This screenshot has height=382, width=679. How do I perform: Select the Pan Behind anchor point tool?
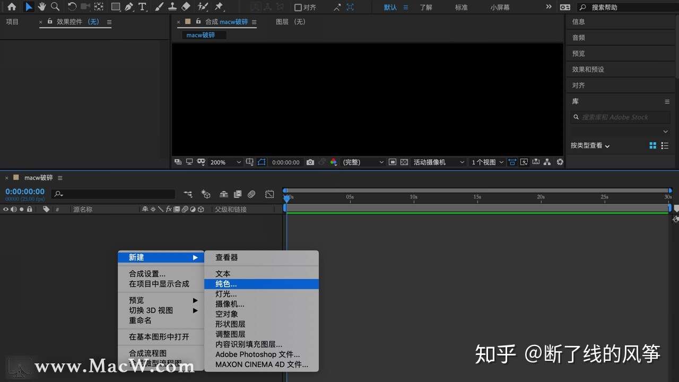point(99,7)
